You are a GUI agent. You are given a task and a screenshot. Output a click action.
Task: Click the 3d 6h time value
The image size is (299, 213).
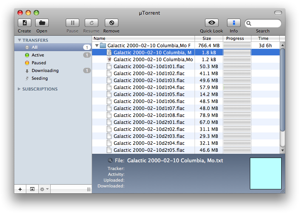click(x=265, y=45)
